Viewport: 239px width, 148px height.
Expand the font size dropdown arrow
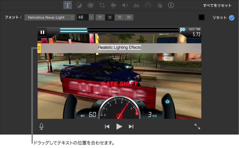91,17
